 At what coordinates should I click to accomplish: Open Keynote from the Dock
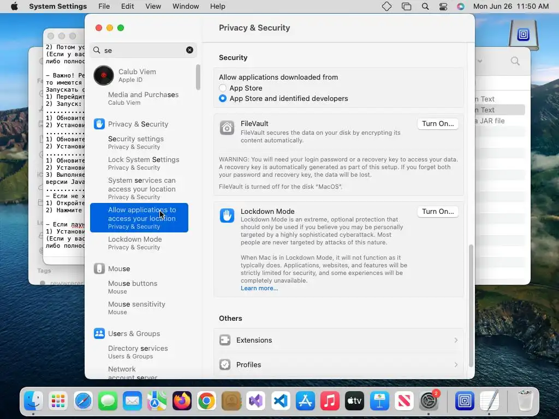[379, 401]
